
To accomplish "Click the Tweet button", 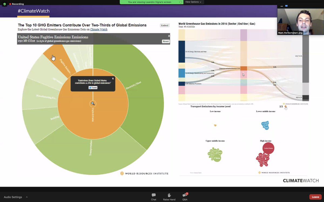I will click(93, 88).
